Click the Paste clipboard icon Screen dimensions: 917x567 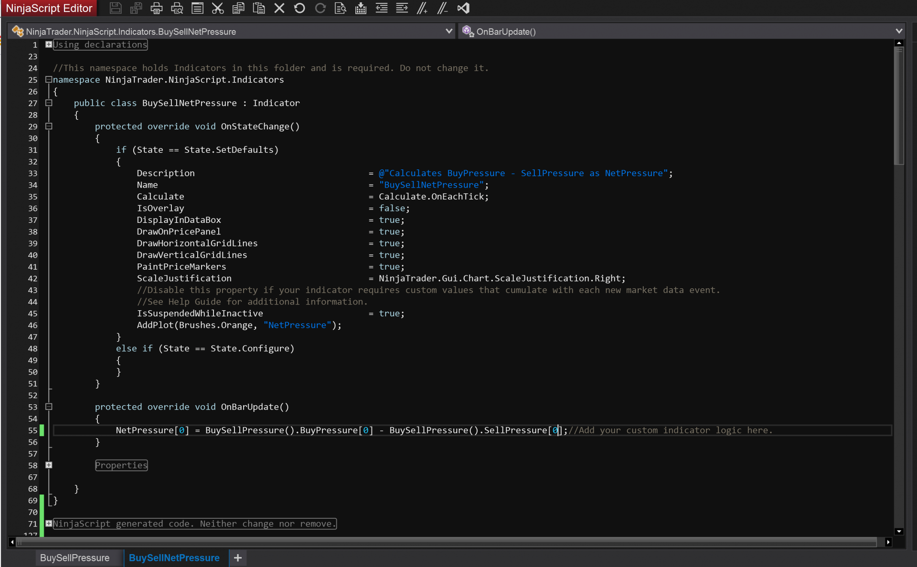pos(259,8)
